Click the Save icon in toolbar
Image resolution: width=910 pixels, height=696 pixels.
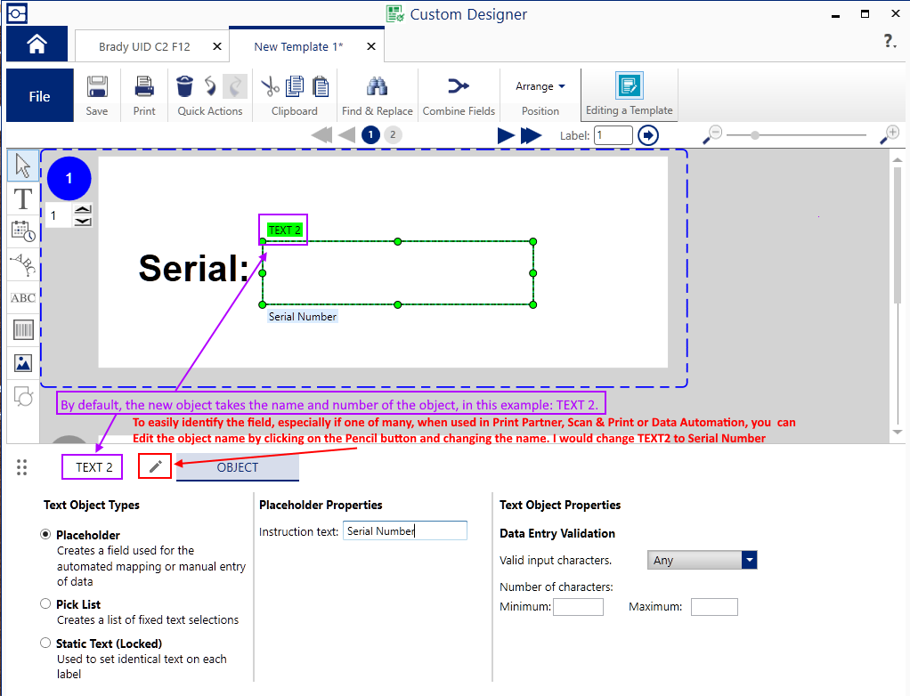[97, 87]
